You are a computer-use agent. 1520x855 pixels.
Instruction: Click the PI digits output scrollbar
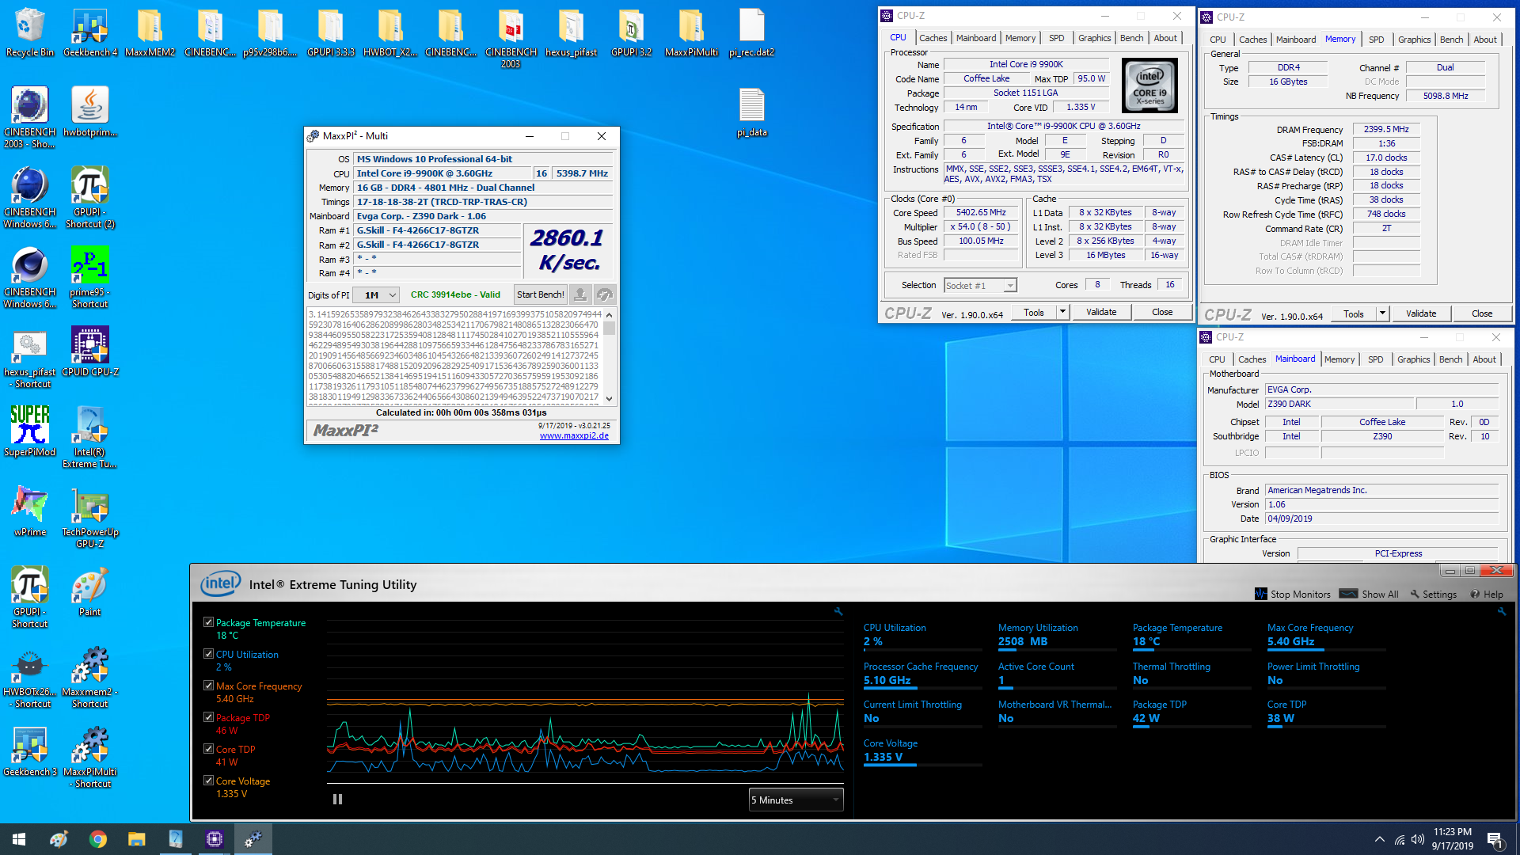(x=609, y=356)
